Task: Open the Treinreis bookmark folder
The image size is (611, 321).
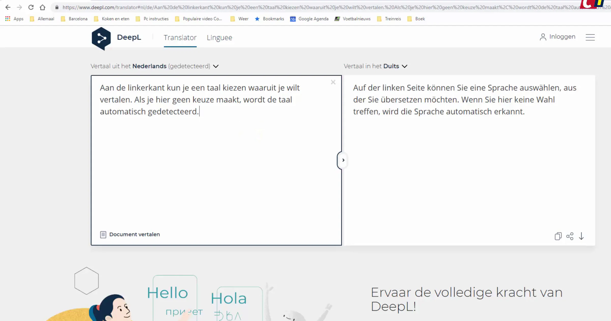Action: [389, 19]
